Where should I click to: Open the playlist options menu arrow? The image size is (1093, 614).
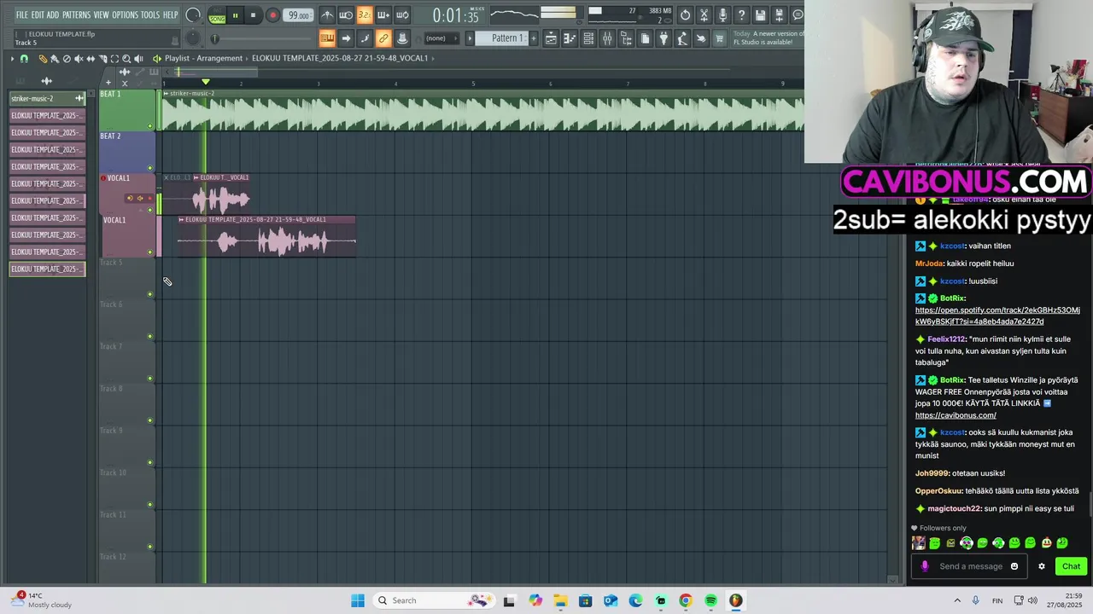point(12,58)
